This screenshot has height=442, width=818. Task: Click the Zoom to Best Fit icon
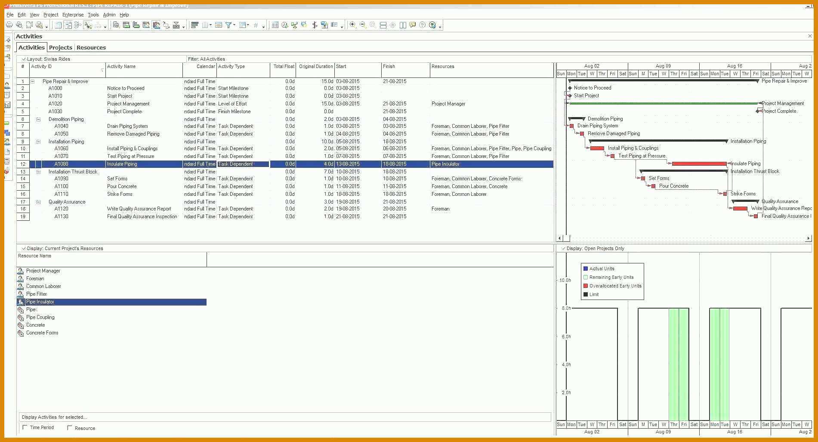coord(373,25)
